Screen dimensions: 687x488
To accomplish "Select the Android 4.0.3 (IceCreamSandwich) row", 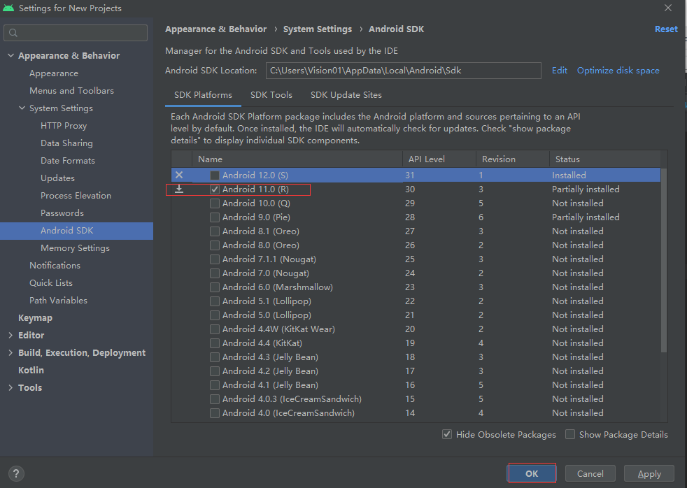I will click(x=416, y=399).
